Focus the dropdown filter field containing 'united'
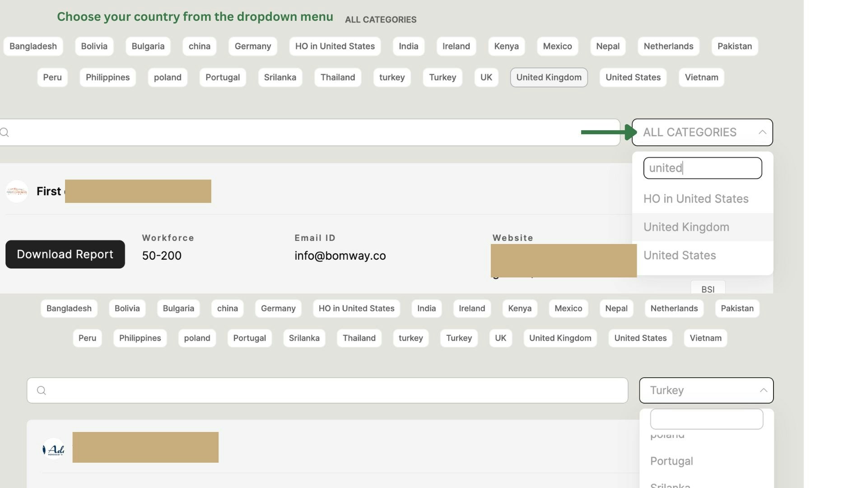This screenshot has height=488, width=867. (x=702, y=168)
